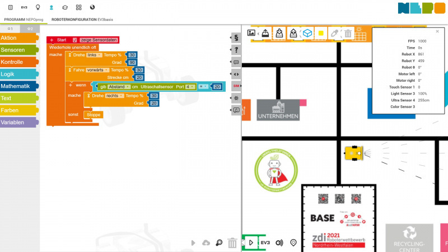Edit Tempo value 30 of Drehe links
The width and height of the screenshot is (448, 252).
(x=132, y=55)
